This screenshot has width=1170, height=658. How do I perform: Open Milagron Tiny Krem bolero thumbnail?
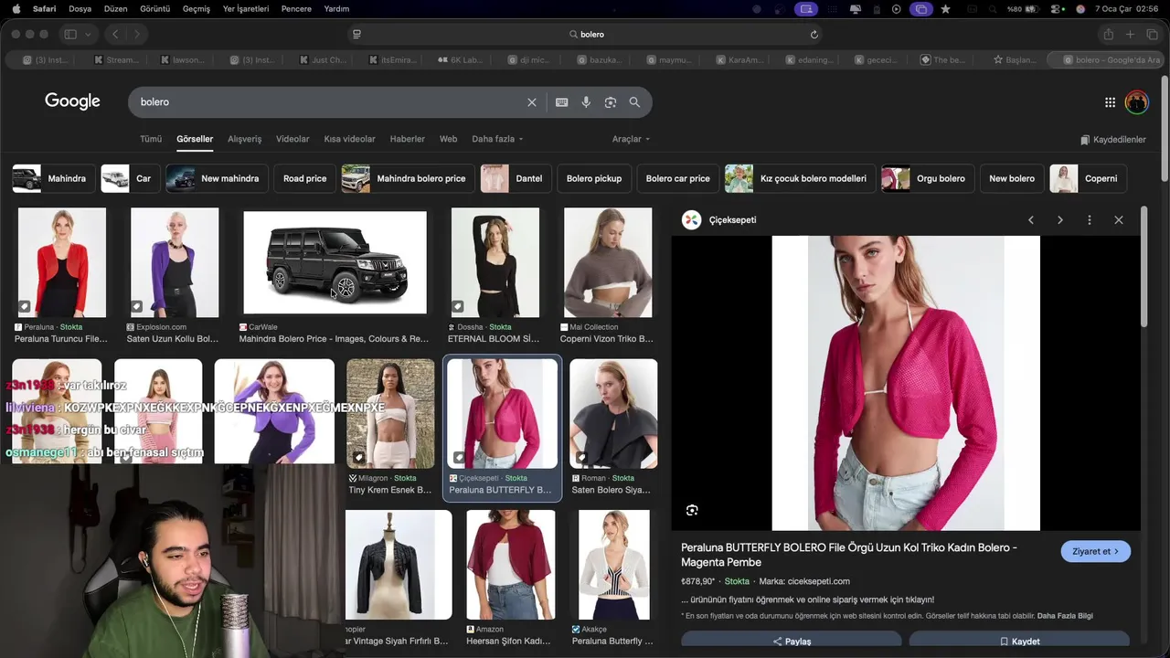pyautogui.click(x=390, y=414)
